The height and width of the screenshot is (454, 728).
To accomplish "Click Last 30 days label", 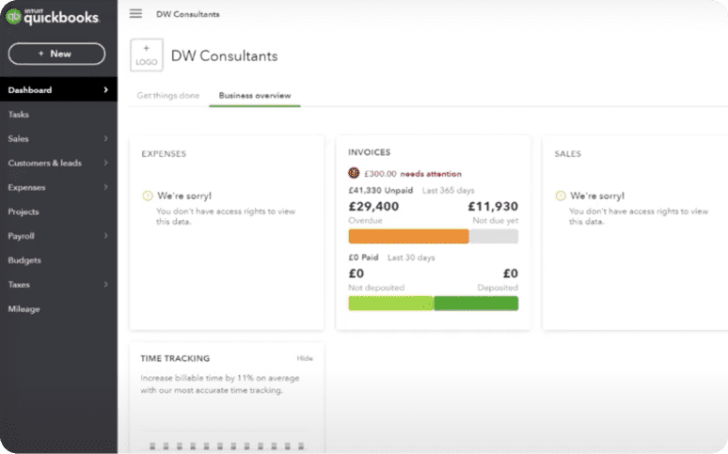I will [x=411, y=258].
